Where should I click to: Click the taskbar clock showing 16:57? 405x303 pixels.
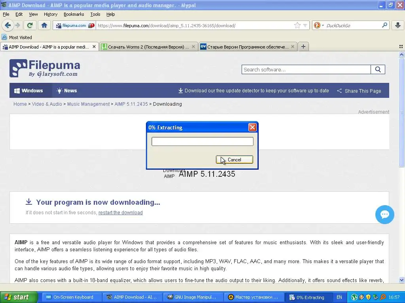tap(394, 297)
